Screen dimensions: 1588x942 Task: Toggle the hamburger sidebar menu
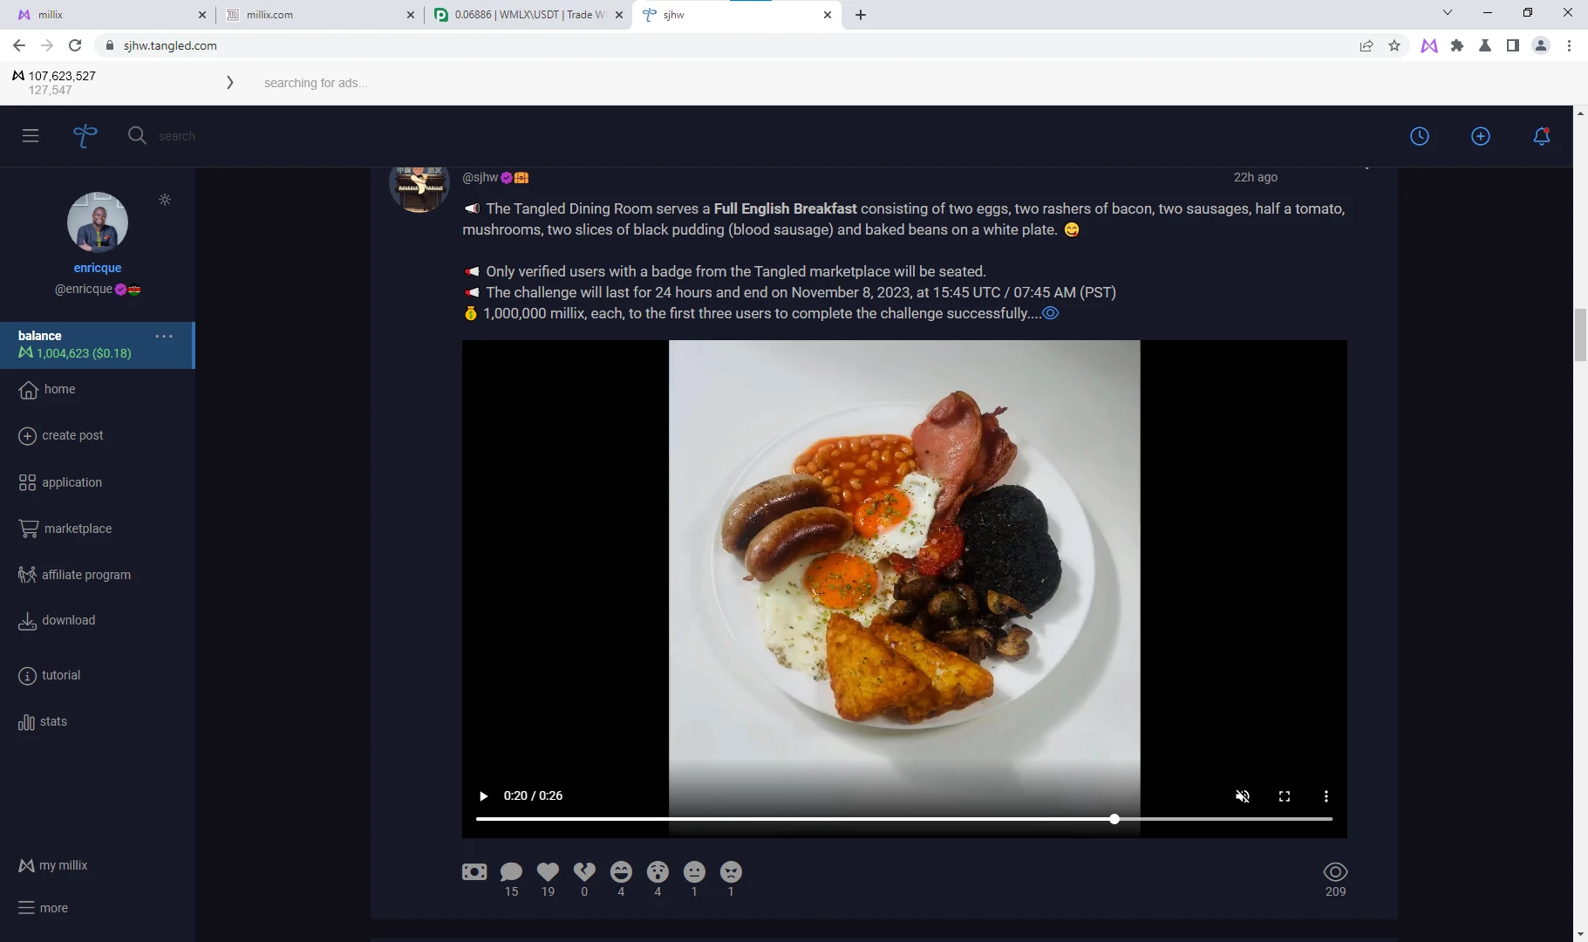[31, 136]
